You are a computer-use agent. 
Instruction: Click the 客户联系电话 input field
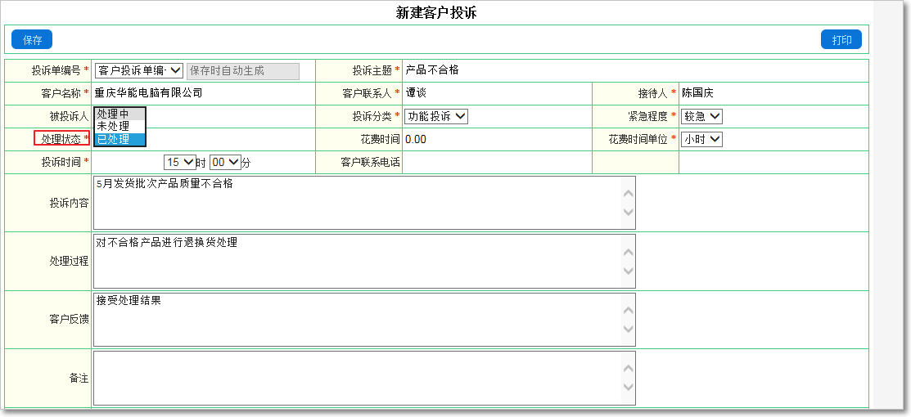(495, 162)
